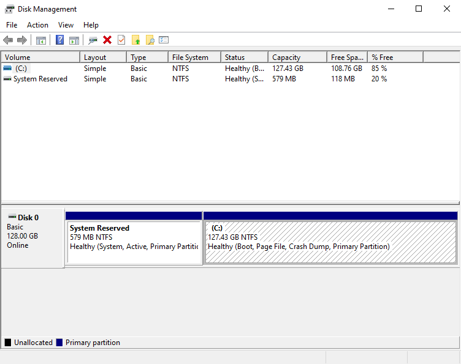Image resolution: width=461 pixels, height=364 pixels.
Task: Minimize the Disk Management window
Action: (391, 9)
